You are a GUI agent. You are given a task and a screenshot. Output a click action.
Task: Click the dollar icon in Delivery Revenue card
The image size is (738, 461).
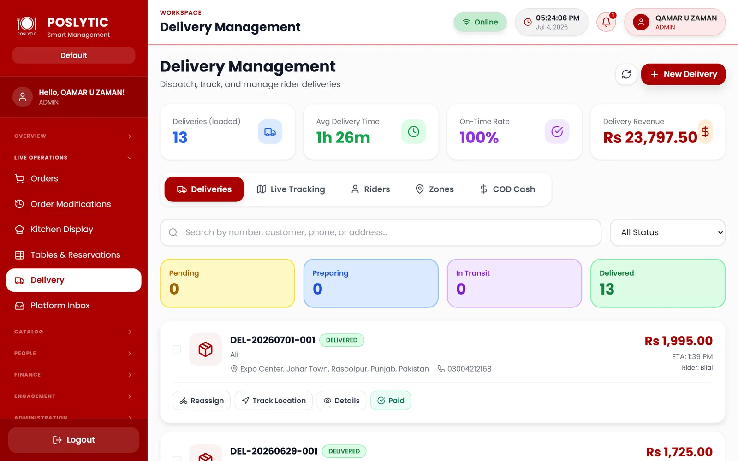[705, 132]
